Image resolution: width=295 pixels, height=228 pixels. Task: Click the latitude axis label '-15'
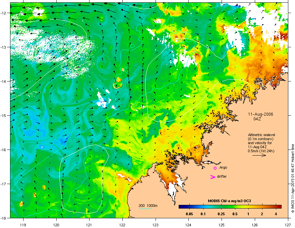pyautogui.click(x=3, y=115)
